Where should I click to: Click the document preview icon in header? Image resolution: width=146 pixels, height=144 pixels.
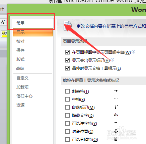pos(68,25)
